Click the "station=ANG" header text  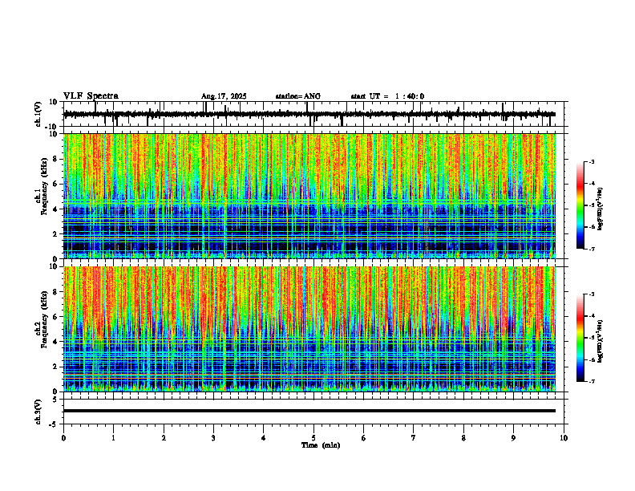click(x=297, y=96)
